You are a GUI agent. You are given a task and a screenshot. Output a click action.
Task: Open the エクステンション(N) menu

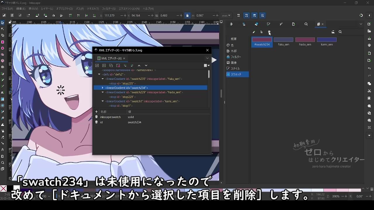[x=129, y=9]
